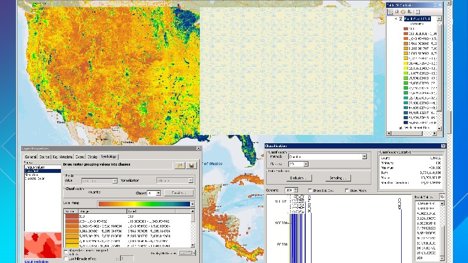Open the Color Ramp dropdown
Screen dimensions: 468x263
coord(192,204)
